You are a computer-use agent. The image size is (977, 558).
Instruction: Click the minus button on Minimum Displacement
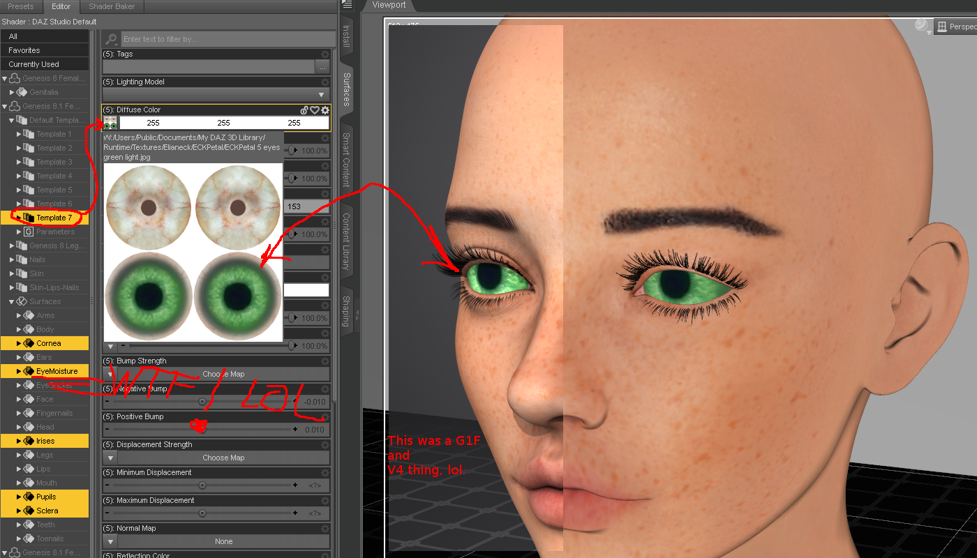[x=107, y=485]
